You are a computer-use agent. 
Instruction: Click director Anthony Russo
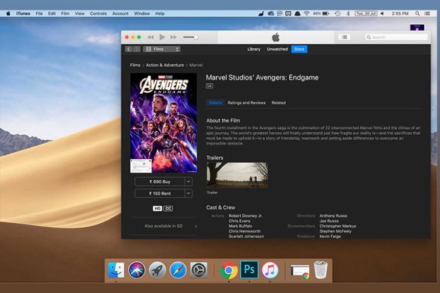(333, 215)
